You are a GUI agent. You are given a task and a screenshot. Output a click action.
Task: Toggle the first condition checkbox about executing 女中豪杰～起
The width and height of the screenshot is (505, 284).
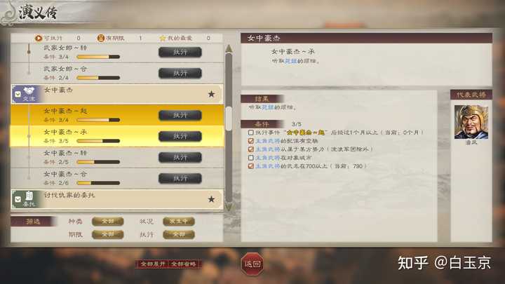pos(250,133)
